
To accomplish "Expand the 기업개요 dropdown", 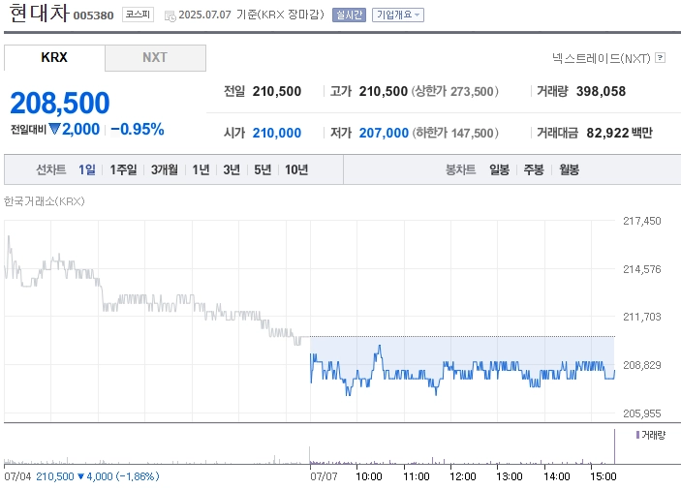I will [398, 15].
